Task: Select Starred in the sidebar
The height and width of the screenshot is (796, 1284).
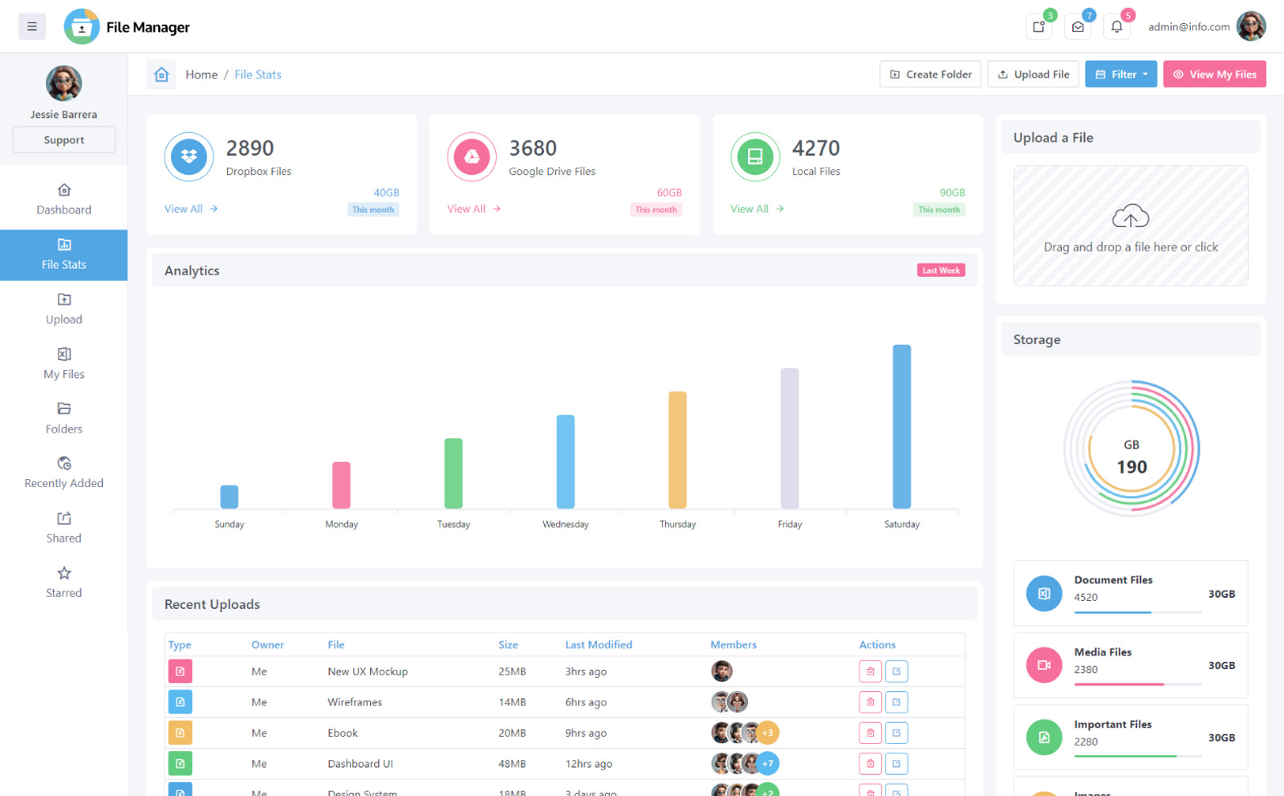Action: tap(63, 582)
